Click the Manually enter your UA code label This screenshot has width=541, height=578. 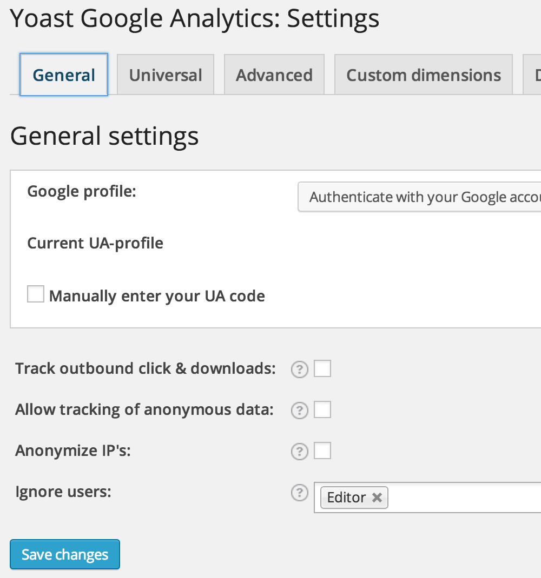pyautogui.click(x=157, y=296)
